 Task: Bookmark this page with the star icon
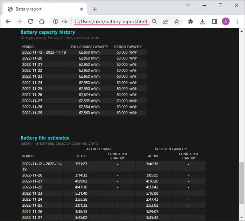coord(177,21)
